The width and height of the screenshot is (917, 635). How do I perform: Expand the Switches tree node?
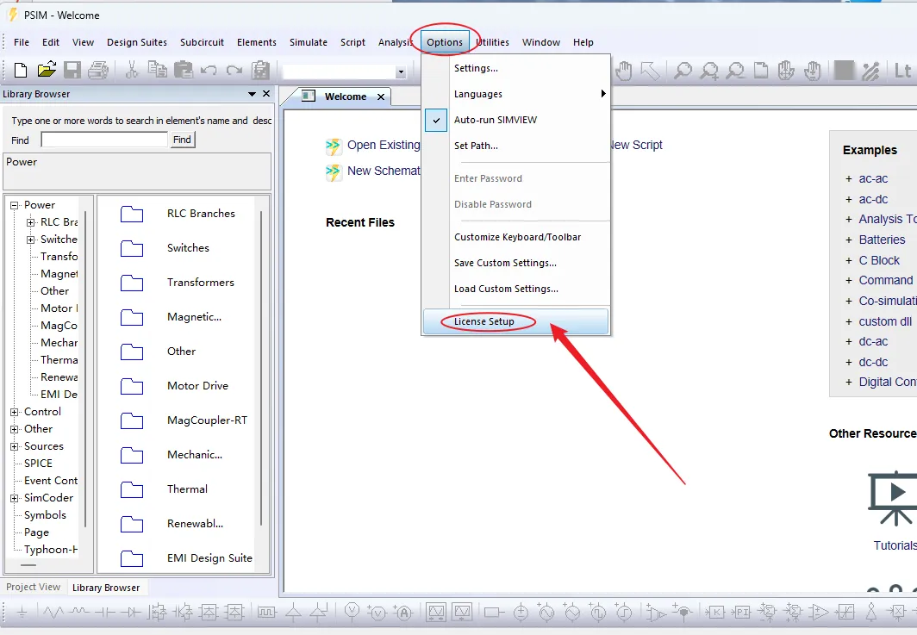point(31,240)
